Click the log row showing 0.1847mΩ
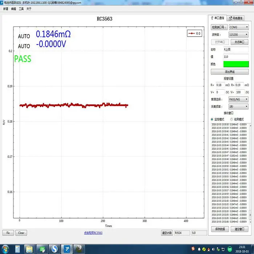This screenshot has height=254, width=254. [x=229, y=204]
